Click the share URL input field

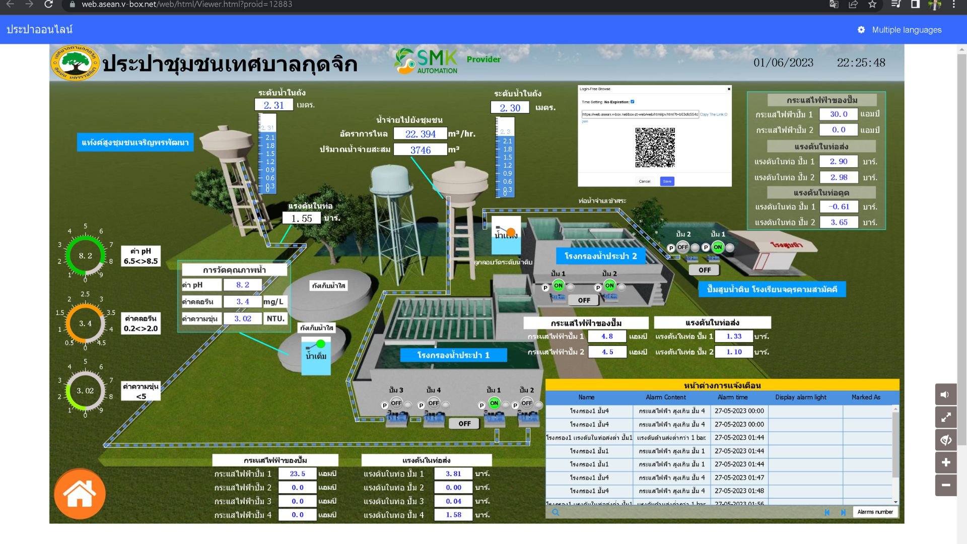[640, 114]
